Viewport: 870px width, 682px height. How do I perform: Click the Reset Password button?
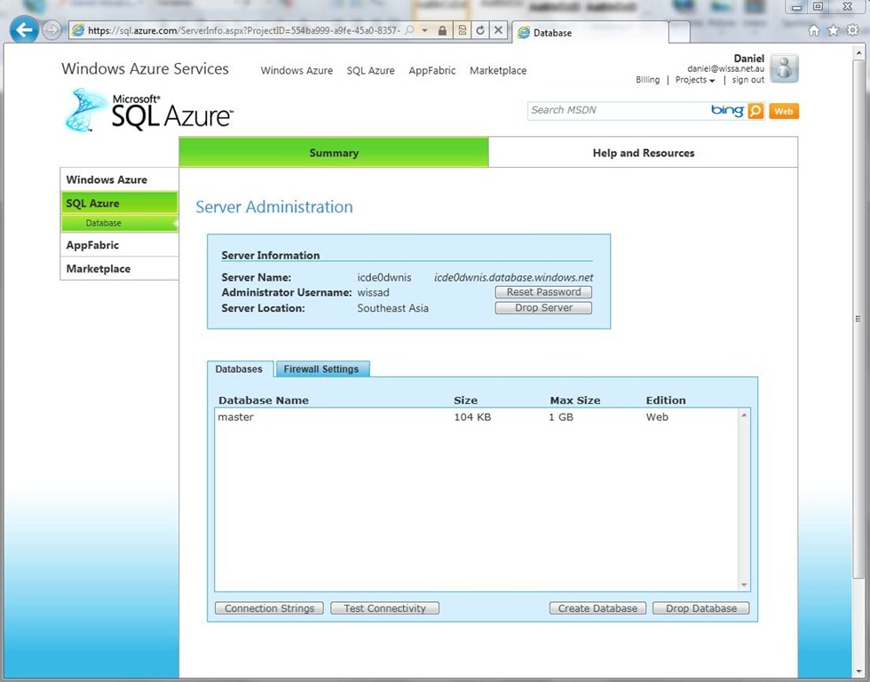(543, 292)
